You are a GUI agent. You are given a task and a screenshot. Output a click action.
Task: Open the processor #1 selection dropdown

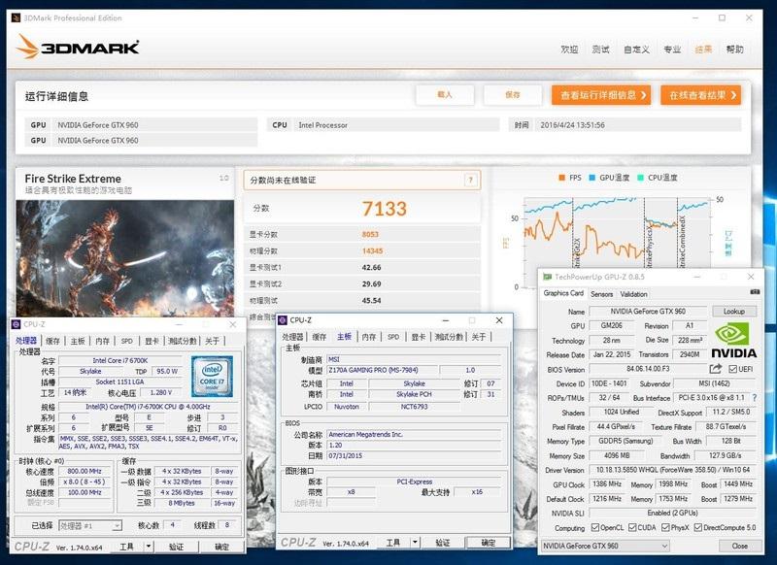coord(90,525)
